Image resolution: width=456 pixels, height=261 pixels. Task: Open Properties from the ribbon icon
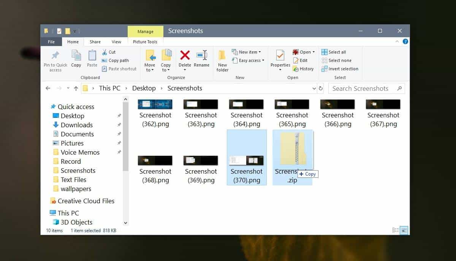click(x=280, y=57)
